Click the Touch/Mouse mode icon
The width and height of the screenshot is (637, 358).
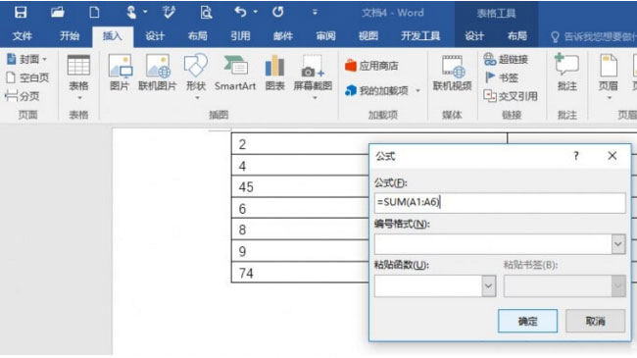pyautogui.click(x=131, y=12)
